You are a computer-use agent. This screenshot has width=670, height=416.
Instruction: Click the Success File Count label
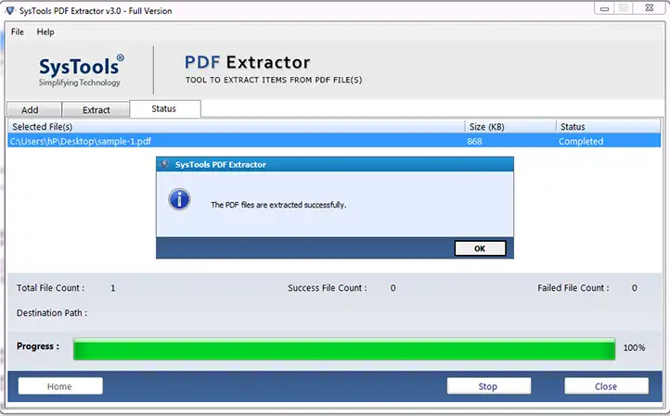328,288
